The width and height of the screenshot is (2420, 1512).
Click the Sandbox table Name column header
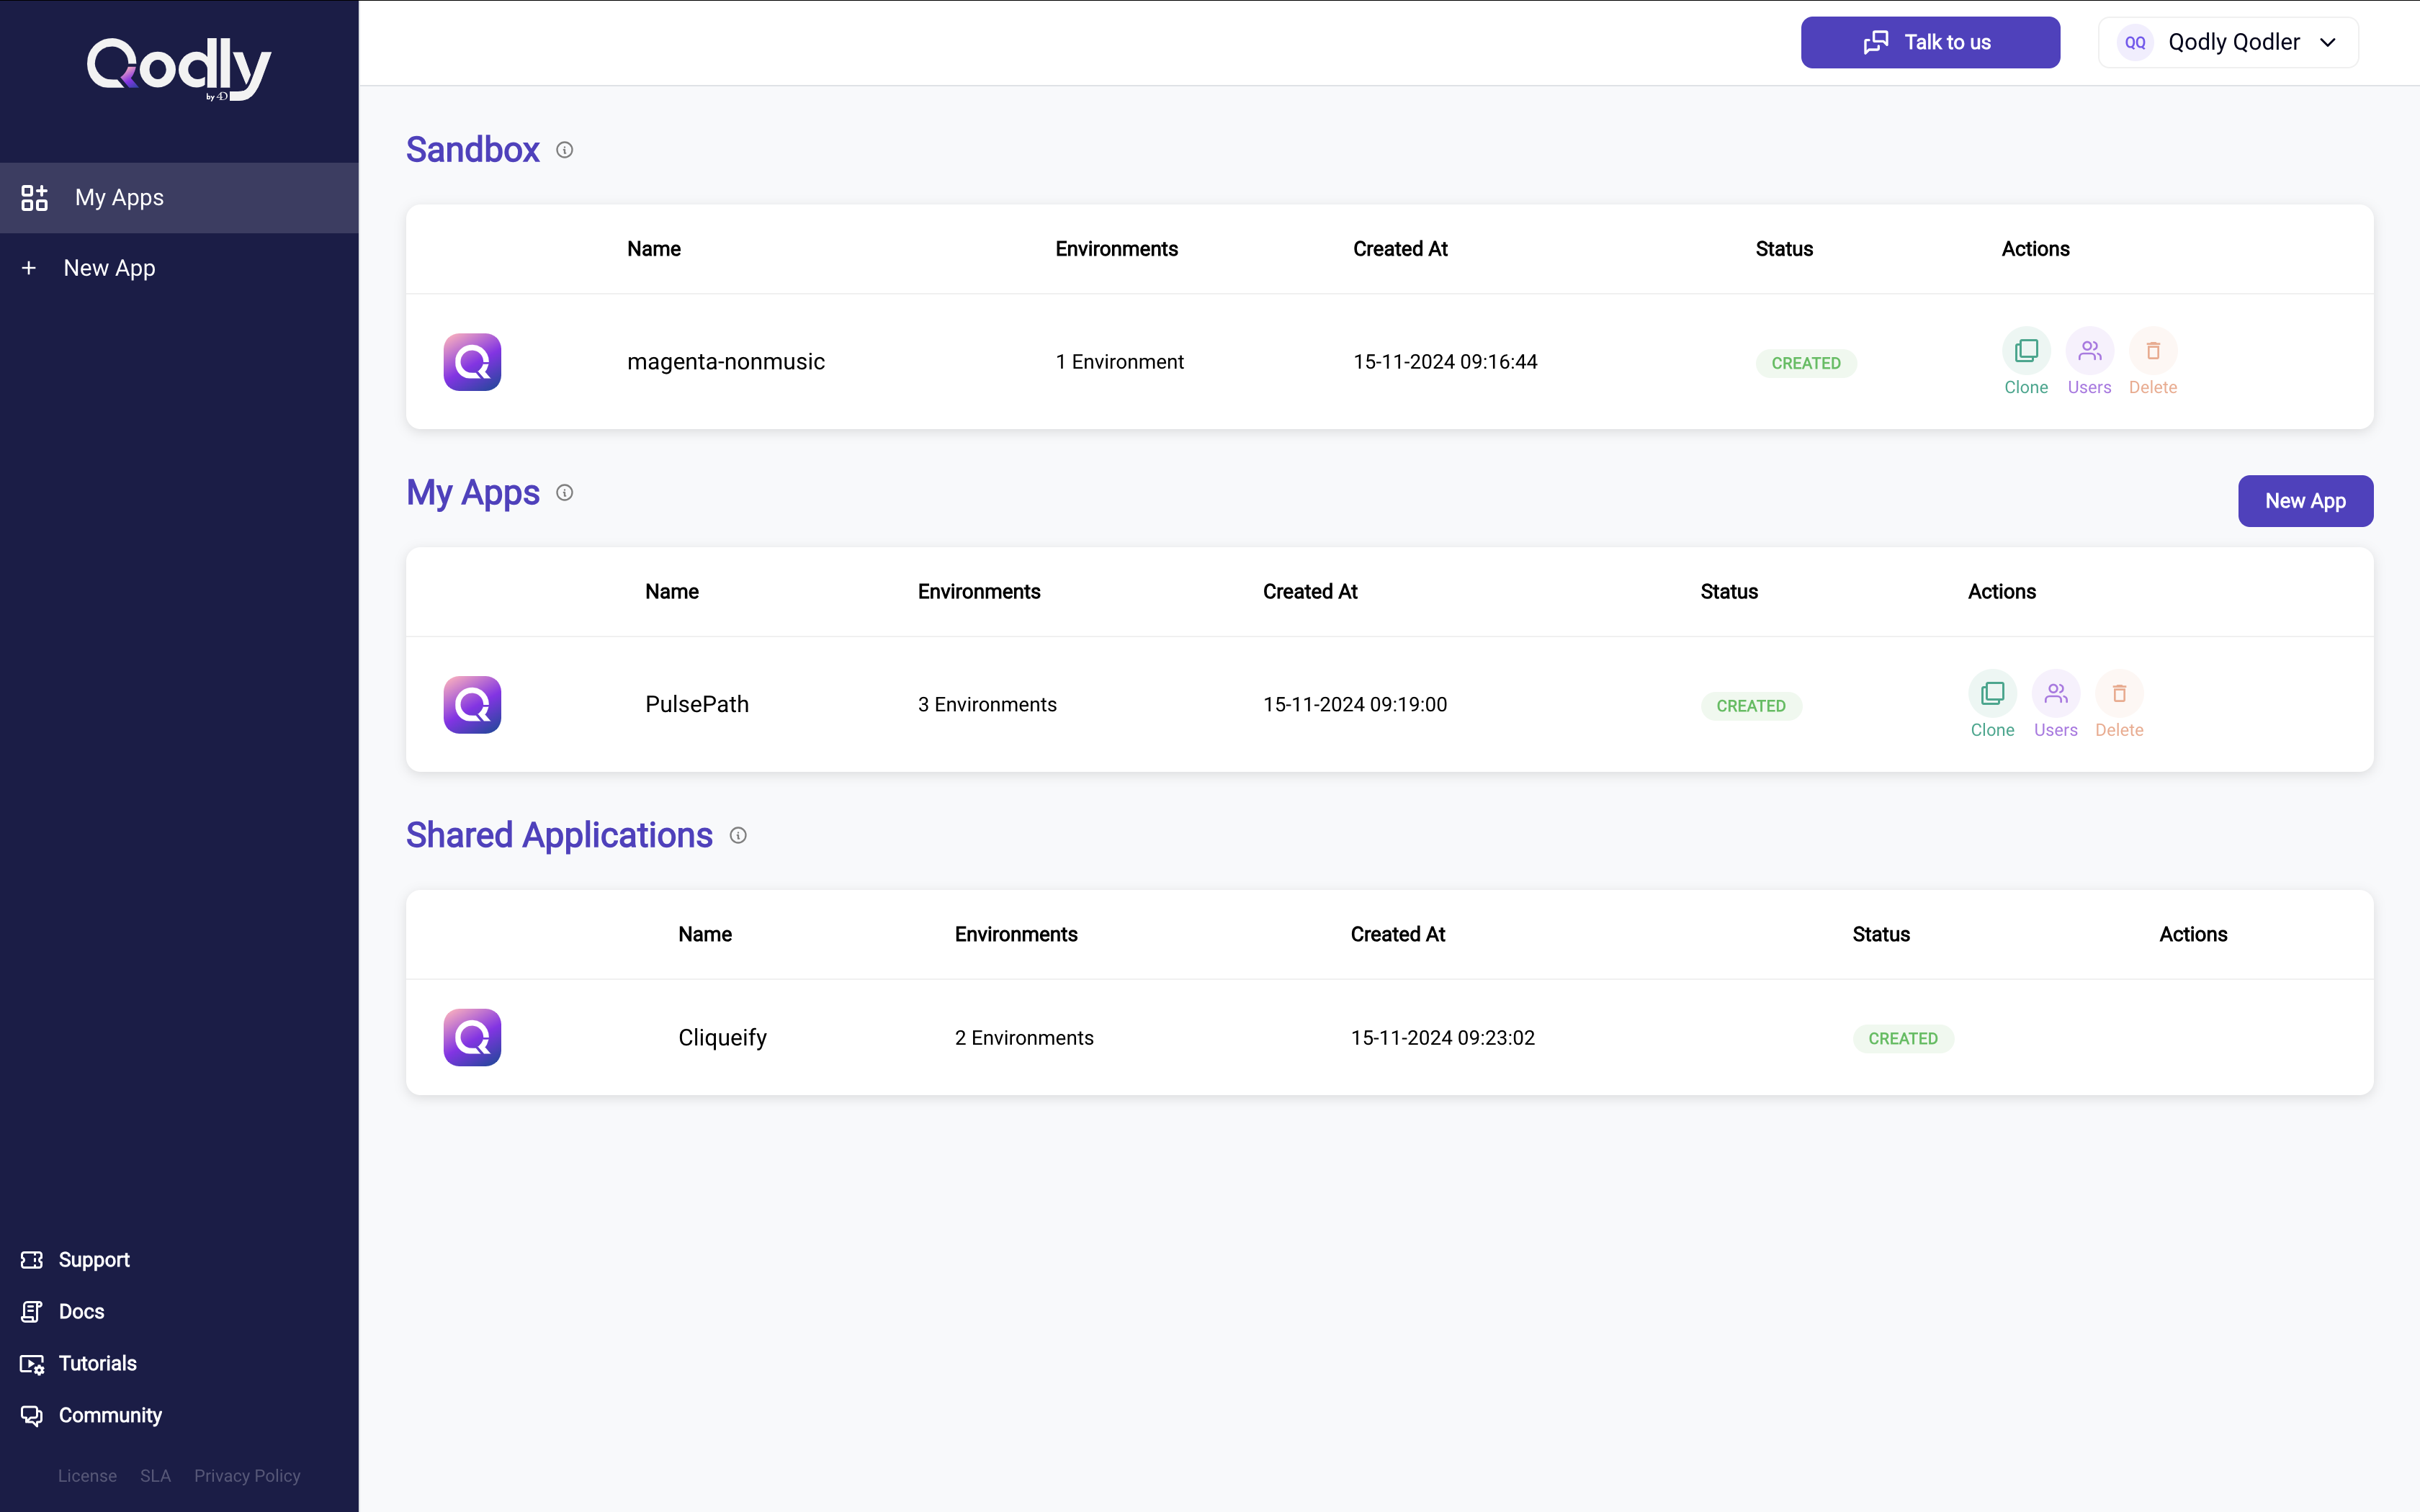(654, 249)
